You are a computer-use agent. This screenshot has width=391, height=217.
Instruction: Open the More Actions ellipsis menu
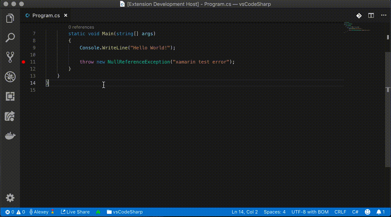(x=384, y=16)
